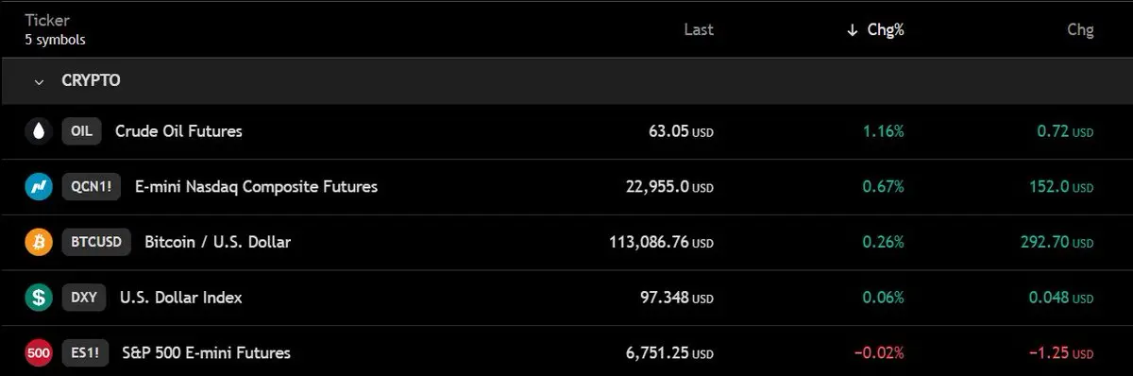
Task: Click the DXY ticker badge
Action: [84, 298]
